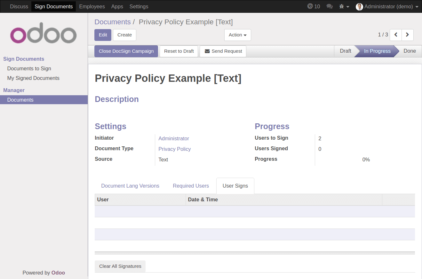Screen dimensions: 422x279
Task: Set status to Done stage
Action: (409, 51)
